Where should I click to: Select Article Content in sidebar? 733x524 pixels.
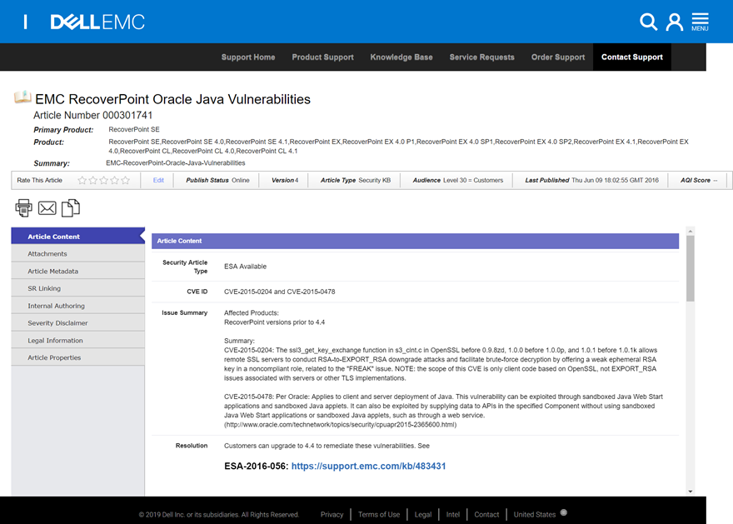tap(77, 236)
